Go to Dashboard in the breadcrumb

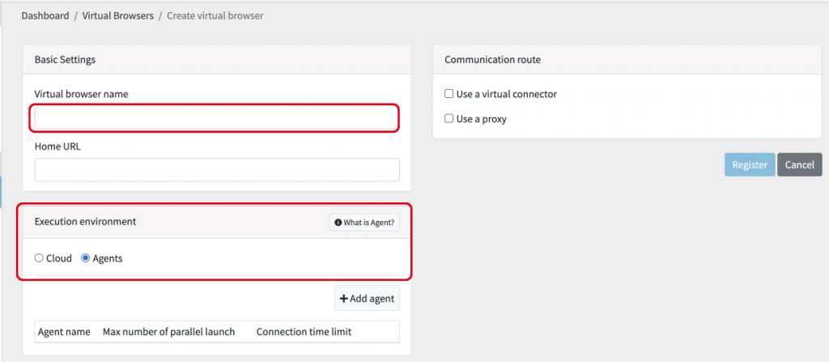pos(47,15)
